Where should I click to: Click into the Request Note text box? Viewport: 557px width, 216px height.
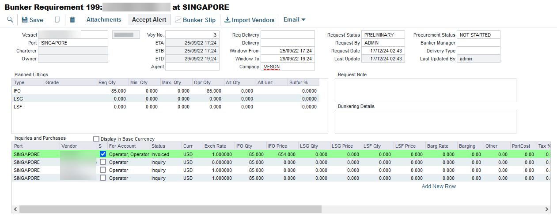(x=425, y=90)
